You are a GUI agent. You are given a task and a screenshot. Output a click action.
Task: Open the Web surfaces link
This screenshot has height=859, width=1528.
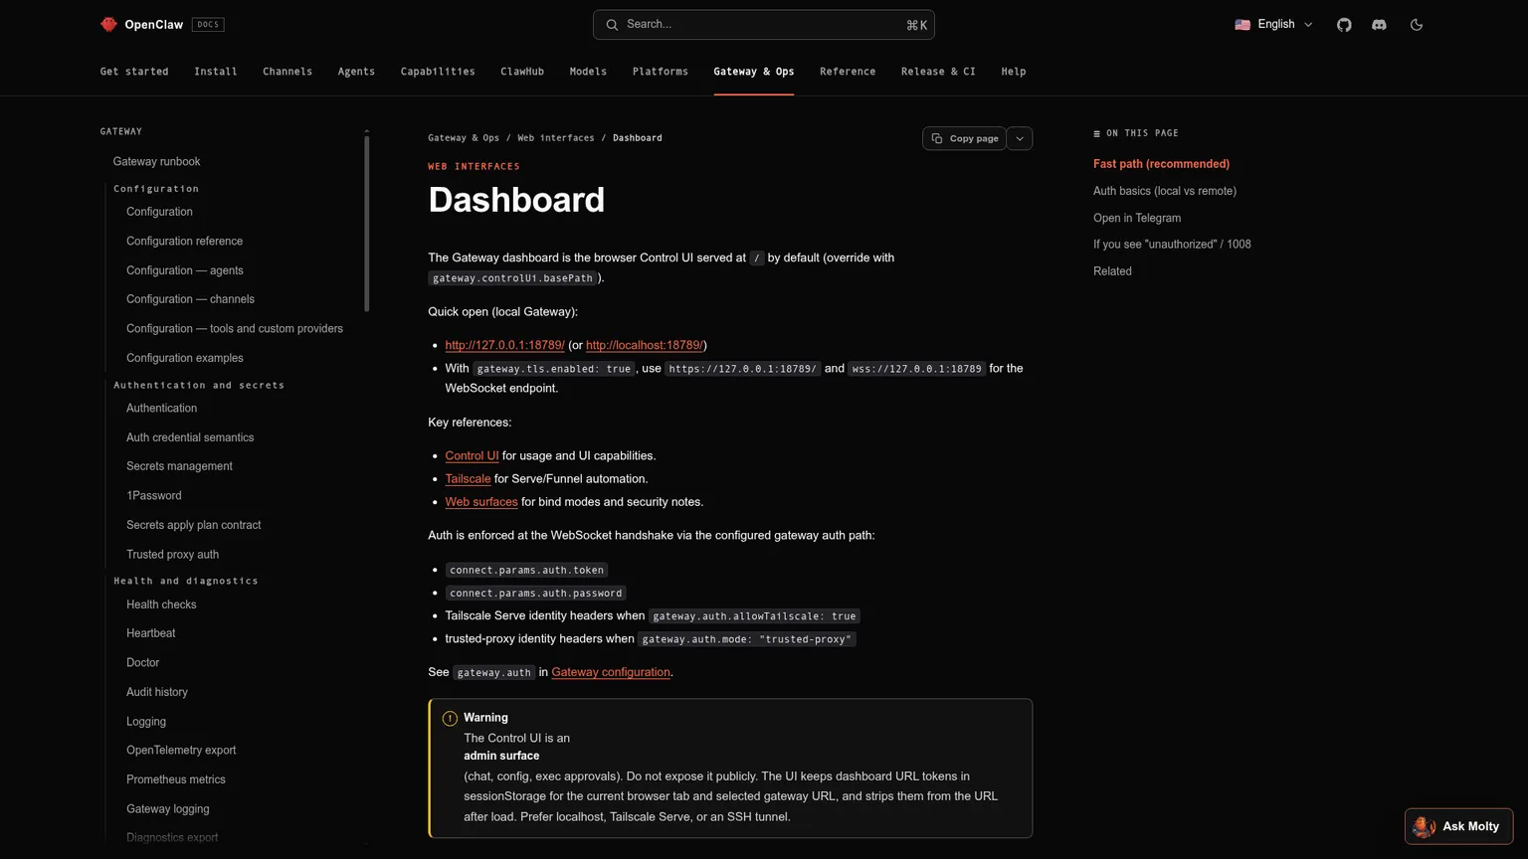pyautogui.click(x=481, y=502)
